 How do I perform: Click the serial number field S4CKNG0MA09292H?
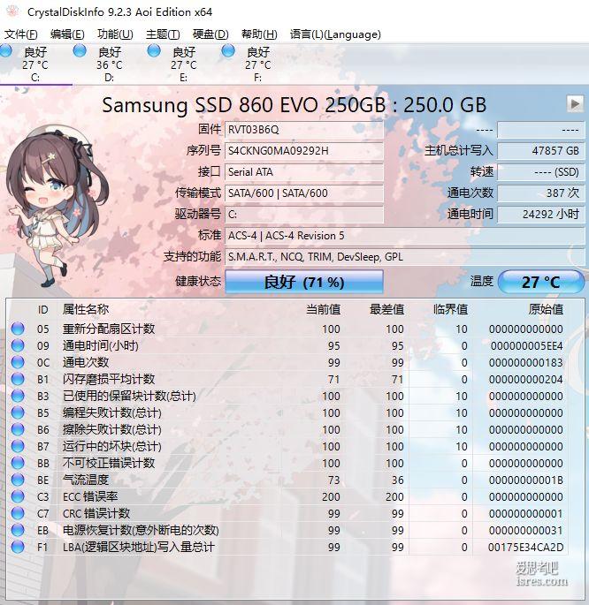click(304, 150)
